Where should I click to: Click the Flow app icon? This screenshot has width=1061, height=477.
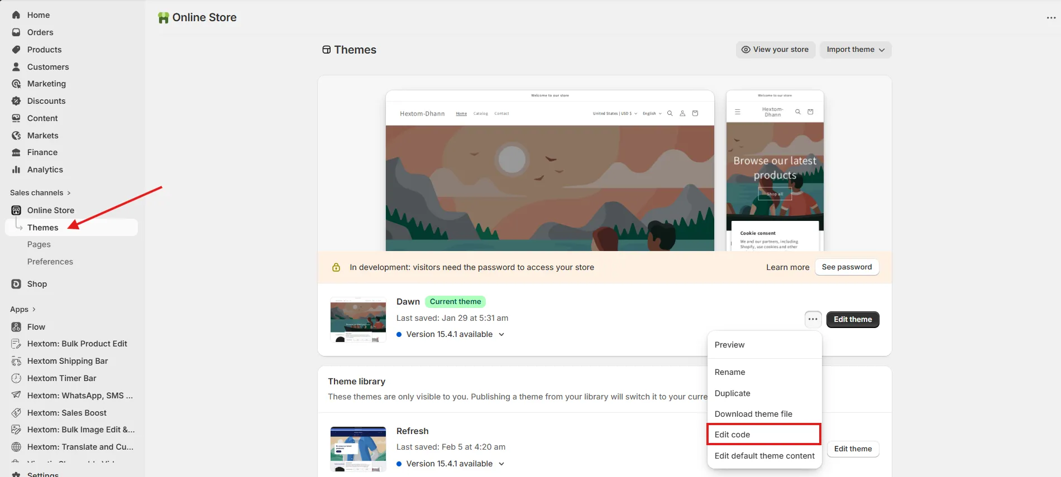(16, 327)
